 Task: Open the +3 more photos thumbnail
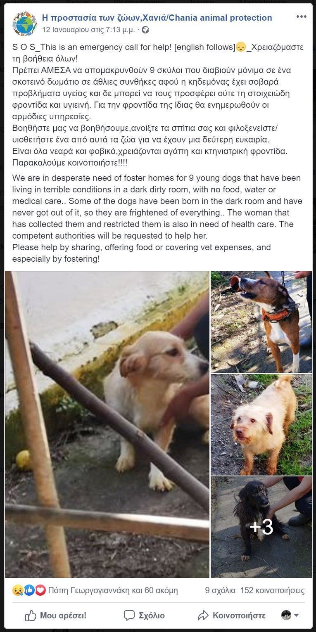tap(261, 527)
